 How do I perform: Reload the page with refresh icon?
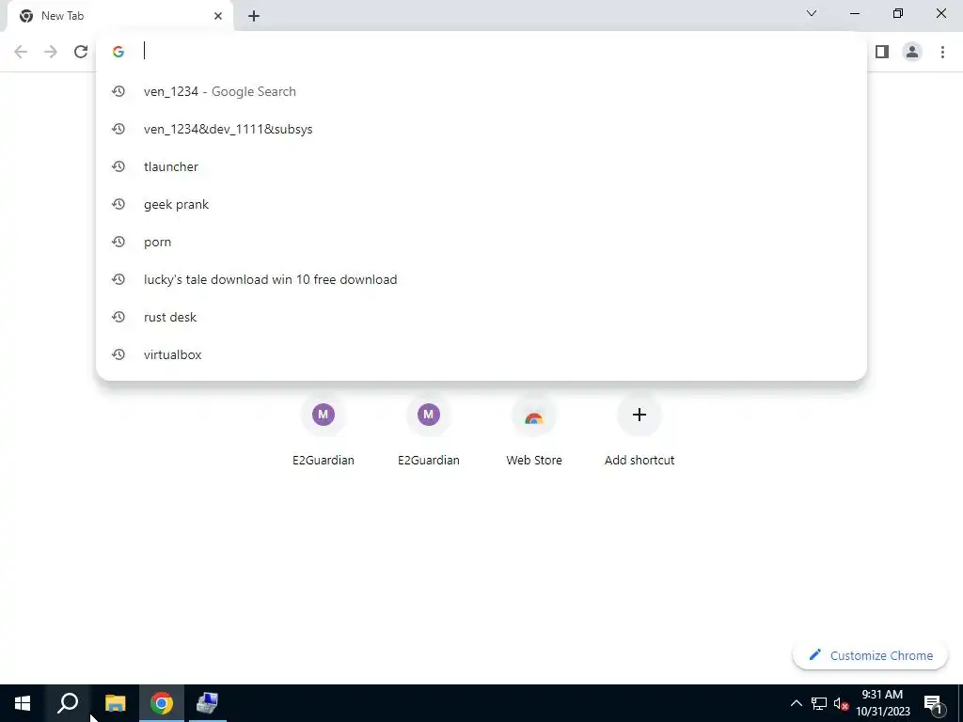[81, 52]
